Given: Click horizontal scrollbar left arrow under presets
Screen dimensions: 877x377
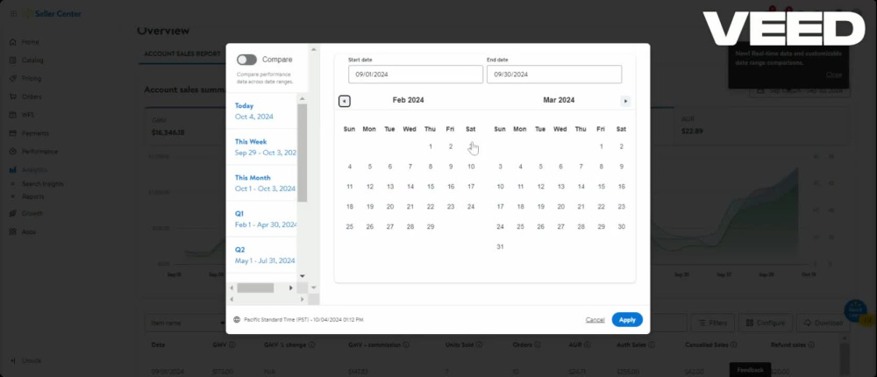Looking at the screenshot, I should 232,288.
